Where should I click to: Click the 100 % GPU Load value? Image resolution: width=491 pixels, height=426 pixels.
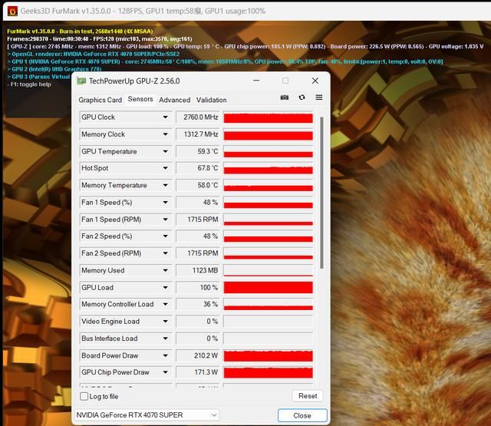(198, 287)
